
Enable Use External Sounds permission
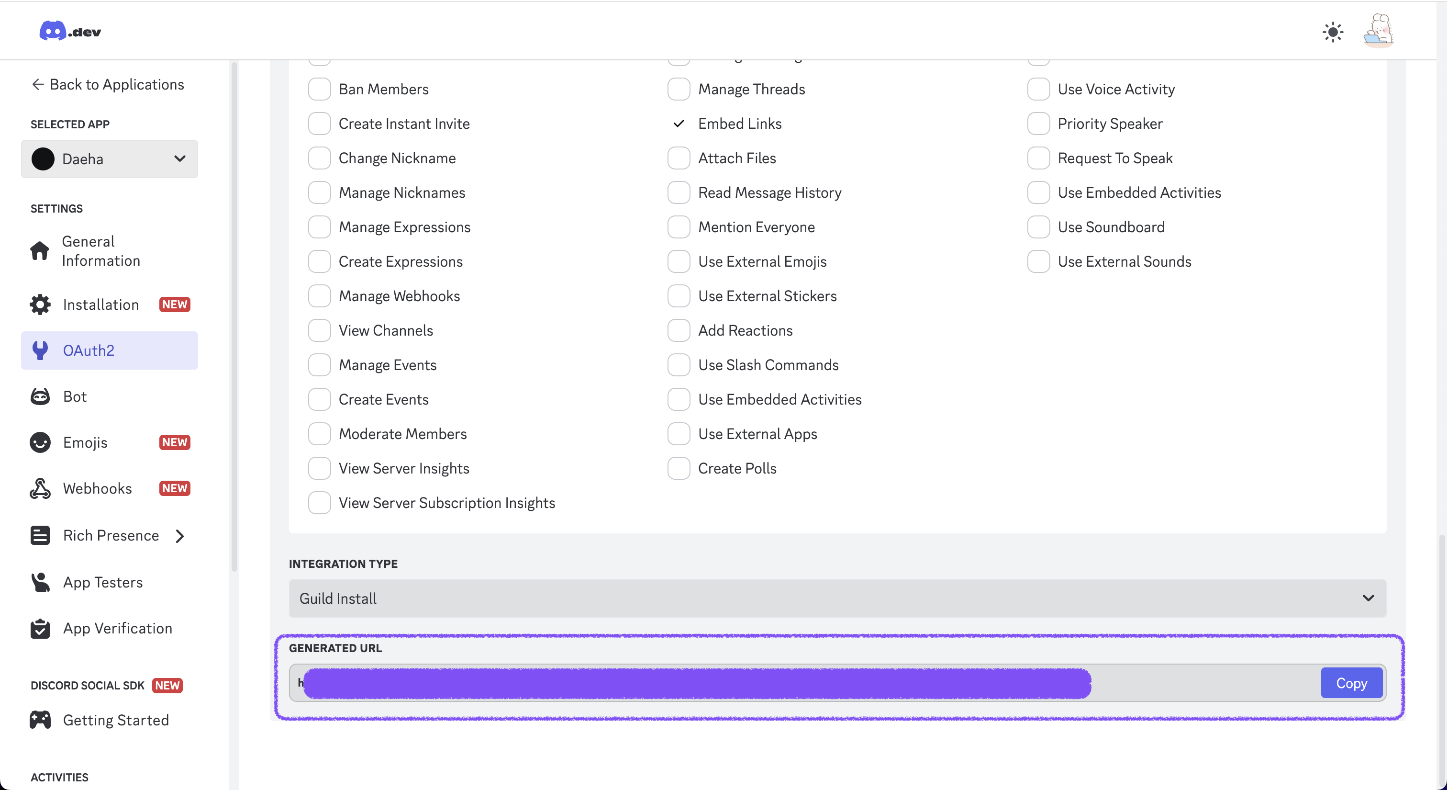(x=1038, y=261)
